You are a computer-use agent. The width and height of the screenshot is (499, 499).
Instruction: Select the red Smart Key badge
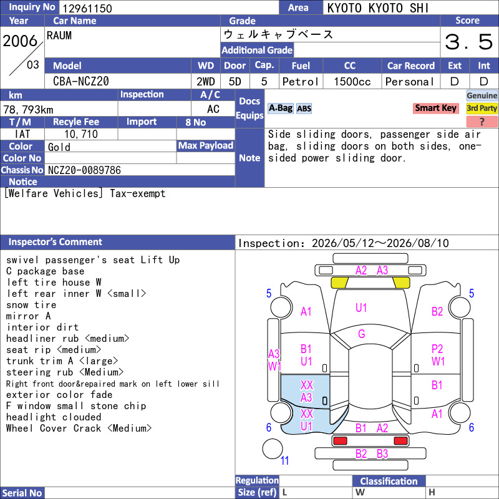(435, 108)
